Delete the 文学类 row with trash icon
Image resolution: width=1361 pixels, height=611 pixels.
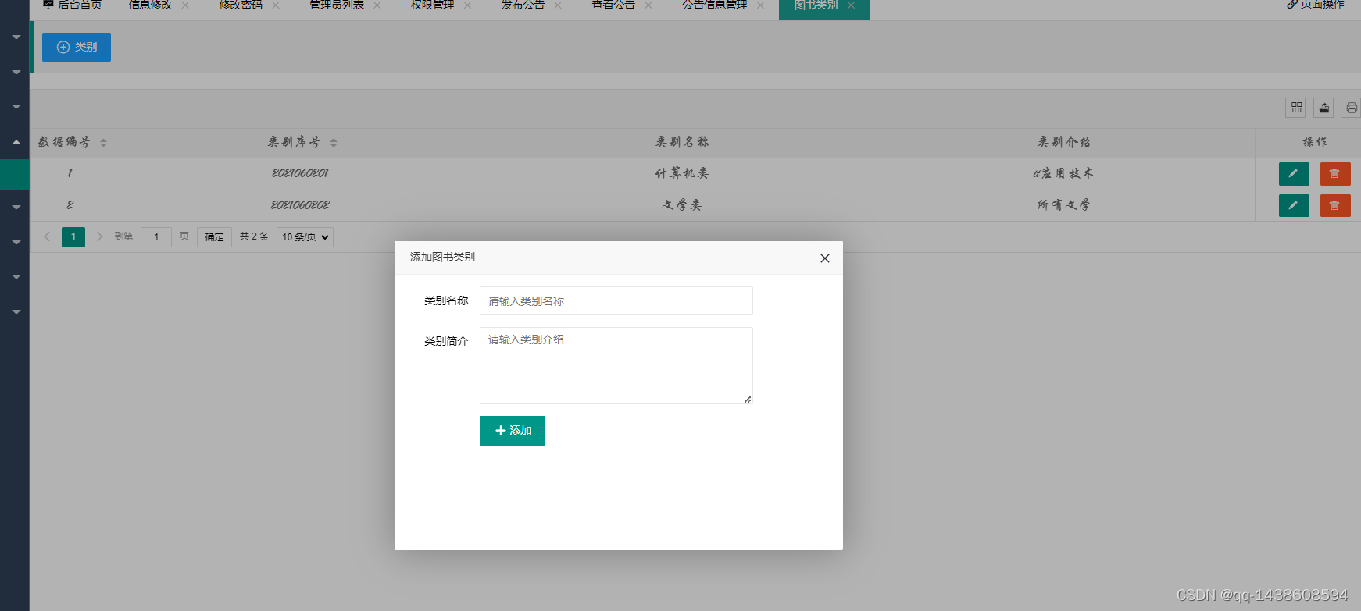click(1335, 205)
